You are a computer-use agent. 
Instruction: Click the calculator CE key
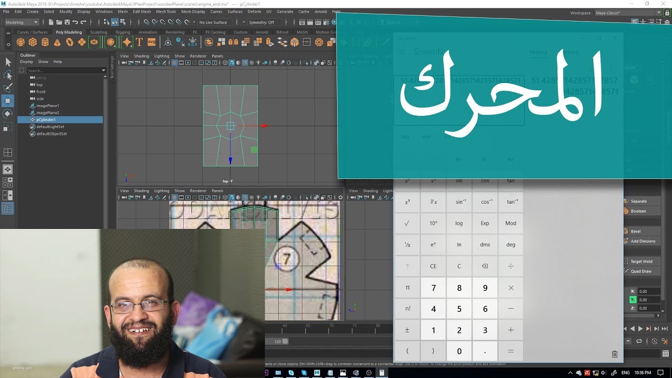point(433,266)
